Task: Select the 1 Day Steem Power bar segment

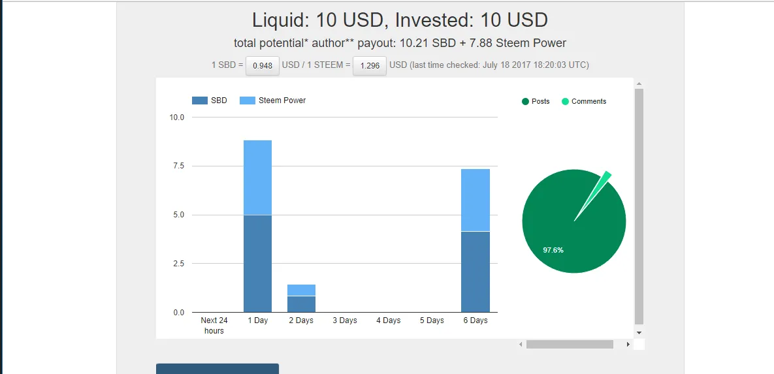Action: point(257,178)
